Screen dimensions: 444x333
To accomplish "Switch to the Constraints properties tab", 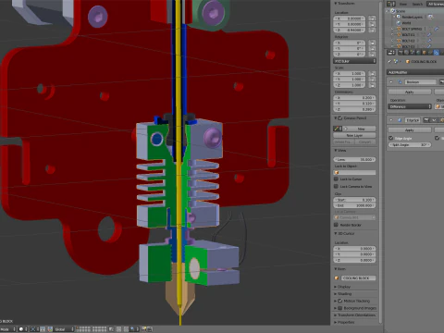I will [x=430, y=53].
